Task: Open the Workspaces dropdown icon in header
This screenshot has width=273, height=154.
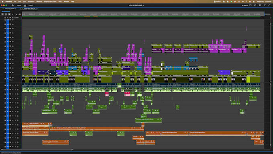Action: pos(251,5)
